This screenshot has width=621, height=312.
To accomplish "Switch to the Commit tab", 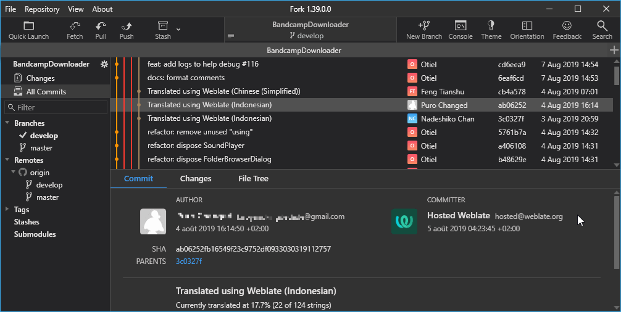I will pyautogui.click(x=138, y=179).
